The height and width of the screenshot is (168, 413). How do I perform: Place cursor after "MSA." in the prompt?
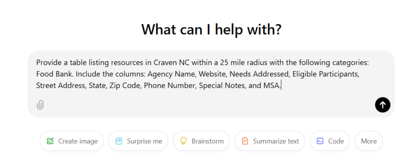click(x=281, y=85)
